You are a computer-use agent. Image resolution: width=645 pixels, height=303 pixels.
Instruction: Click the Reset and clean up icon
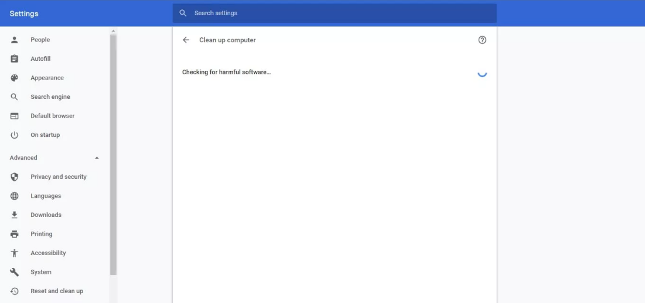pos(15,291)
